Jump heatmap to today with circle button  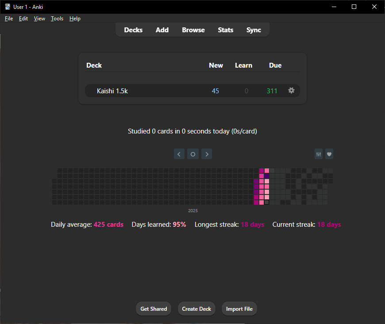click(193, 154)
